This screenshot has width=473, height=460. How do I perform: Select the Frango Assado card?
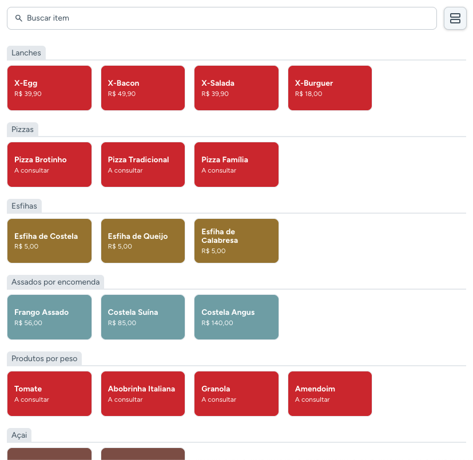49,317
